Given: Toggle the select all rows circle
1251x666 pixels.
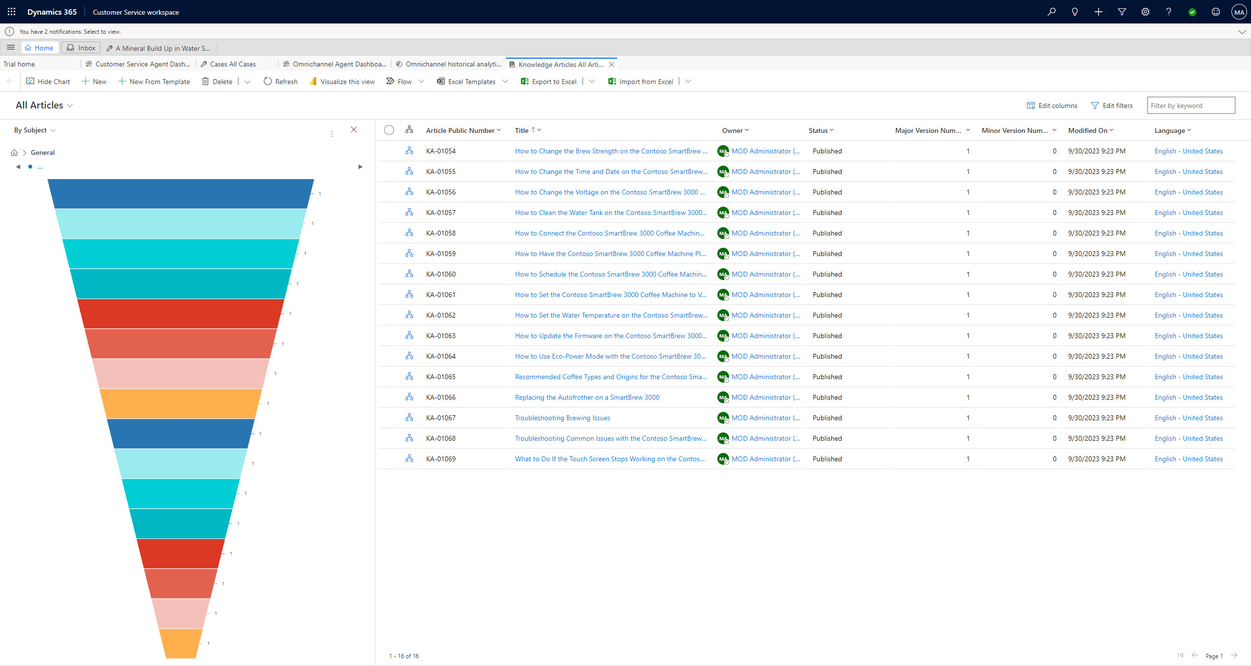Looking at the screenshot, I should (x=389, y=130).
